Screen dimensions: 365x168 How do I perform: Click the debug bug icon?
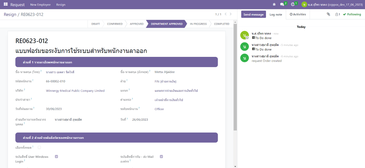point(274,5)
